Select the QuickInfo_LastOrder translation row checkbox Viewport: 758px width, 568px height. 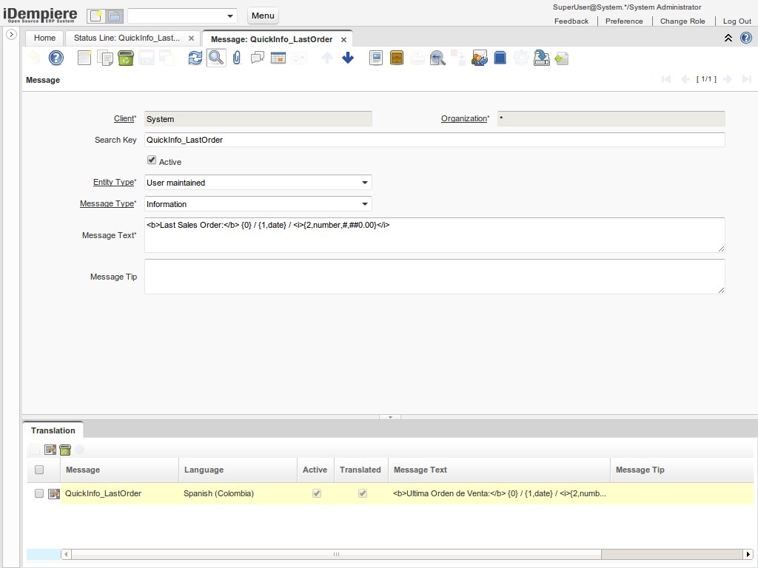(39, 494)
